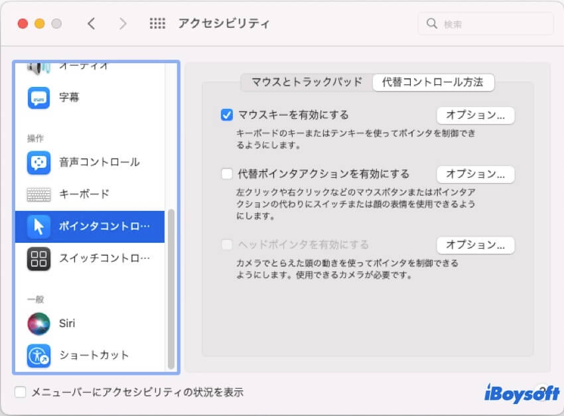The width and height of the screenshot is (564, 416).
Task: Show all preferences via grid icon
Action: [x=157, y=24]
